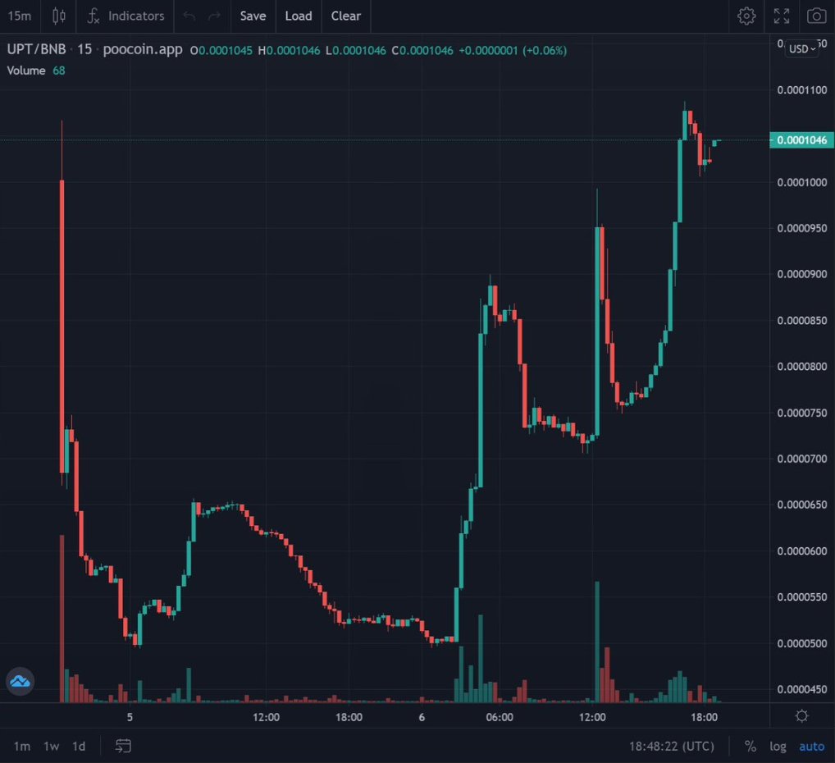Open chart settings gear icon
This screenshot has height=763, width=835.
pyautogui.click(x=746, y=16)
